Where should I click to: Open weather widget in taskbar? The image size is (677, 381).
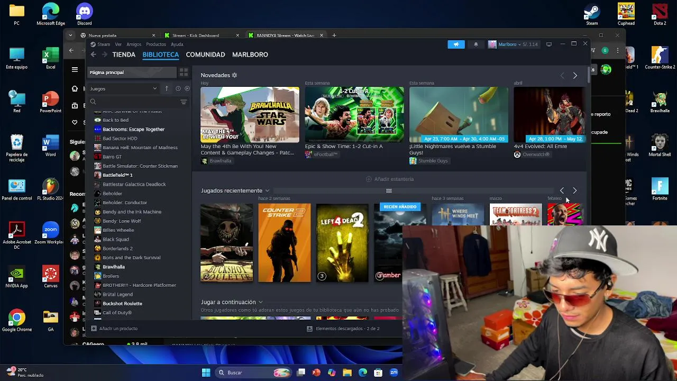tap(24, 373)
